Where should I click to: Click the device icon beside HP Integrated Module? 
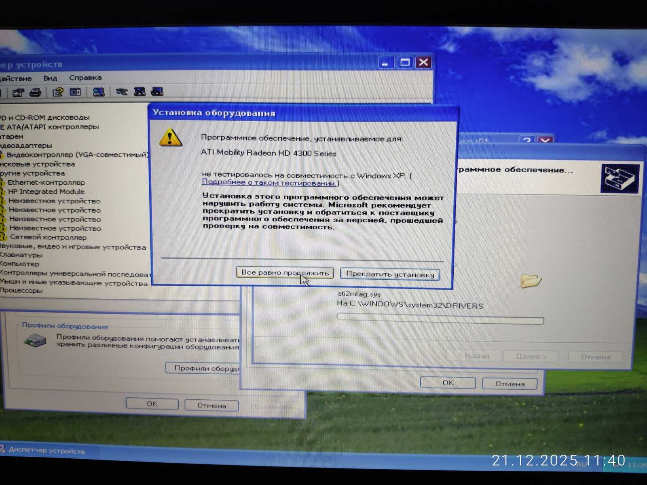tap(2, 192)
